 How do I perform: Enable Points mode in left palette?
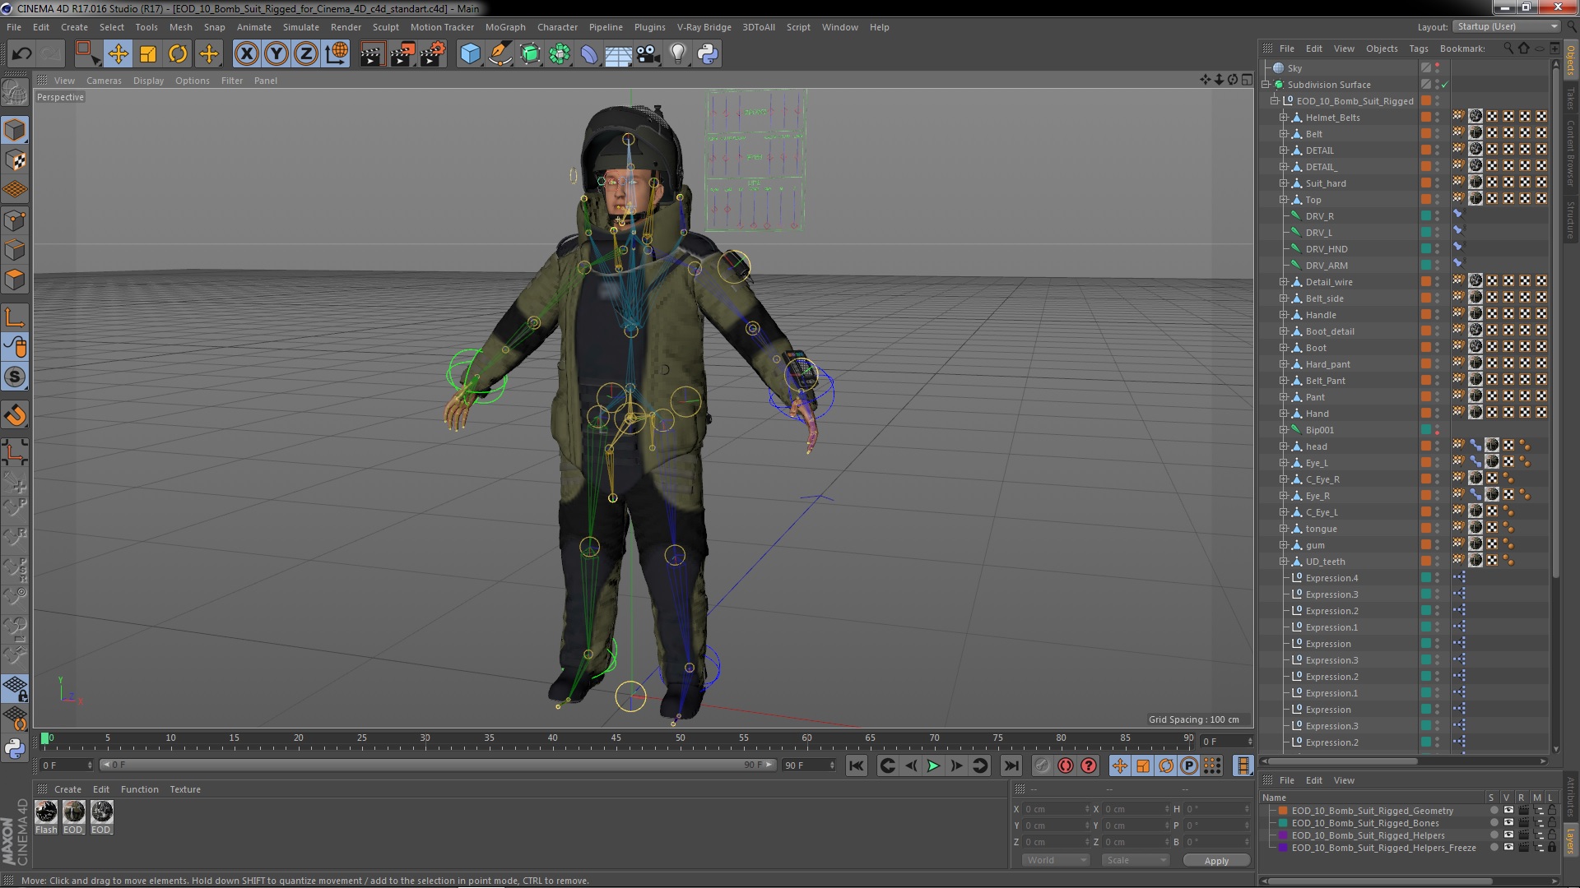point(15,220)
